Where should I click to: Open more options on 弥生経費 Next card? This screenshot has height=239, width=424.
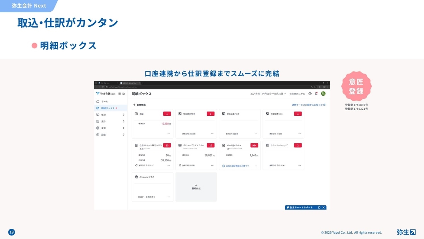pos(300,134)
